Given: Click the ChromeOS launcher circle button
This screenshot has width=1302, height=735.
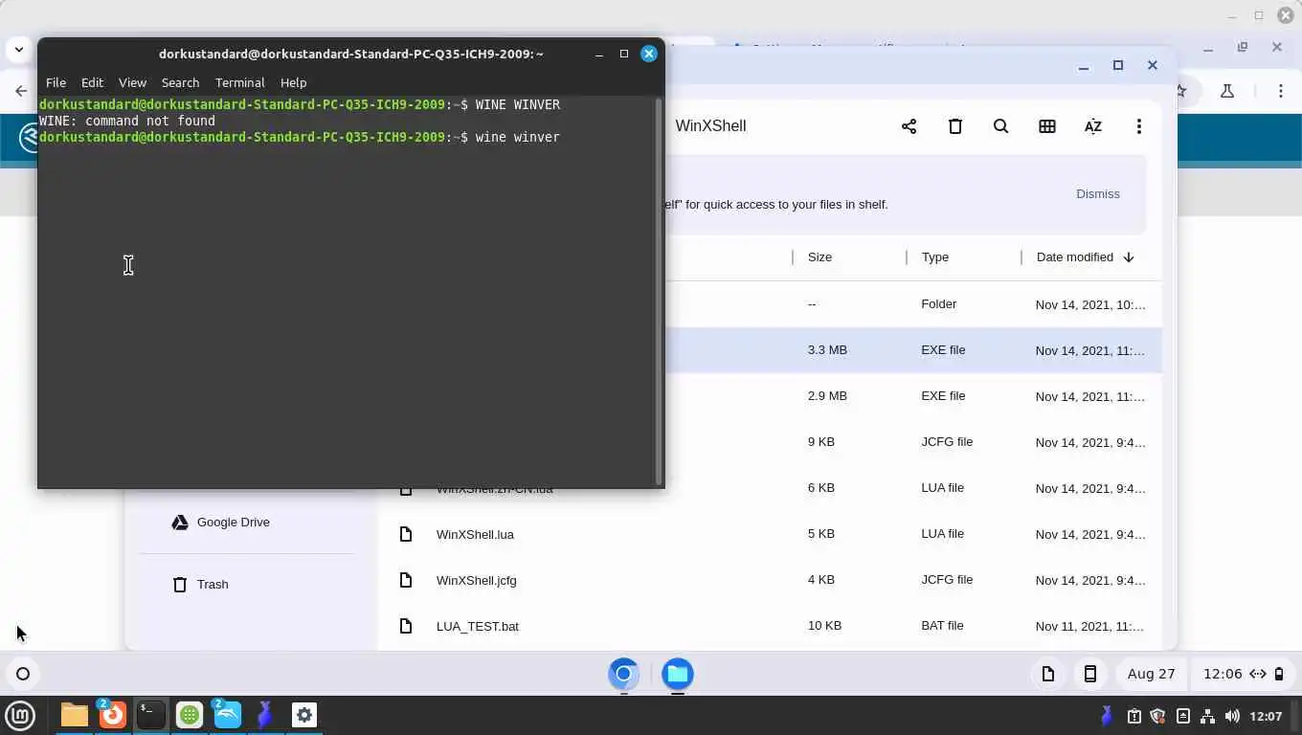Looking at the screenshot, I should 23,674.
